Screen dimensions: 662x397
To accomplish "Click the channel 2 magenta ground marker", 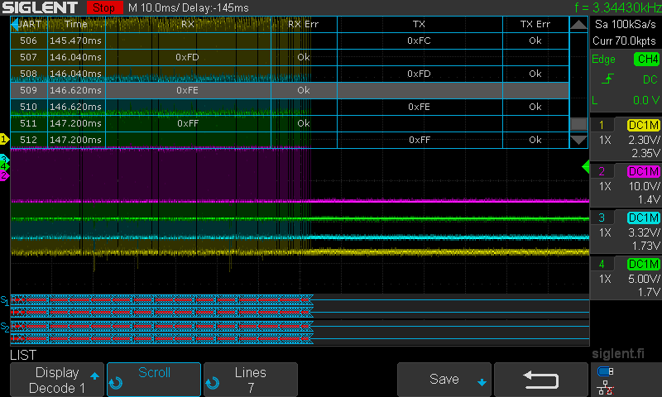I will pyautogui.click(x=4, y=176).
